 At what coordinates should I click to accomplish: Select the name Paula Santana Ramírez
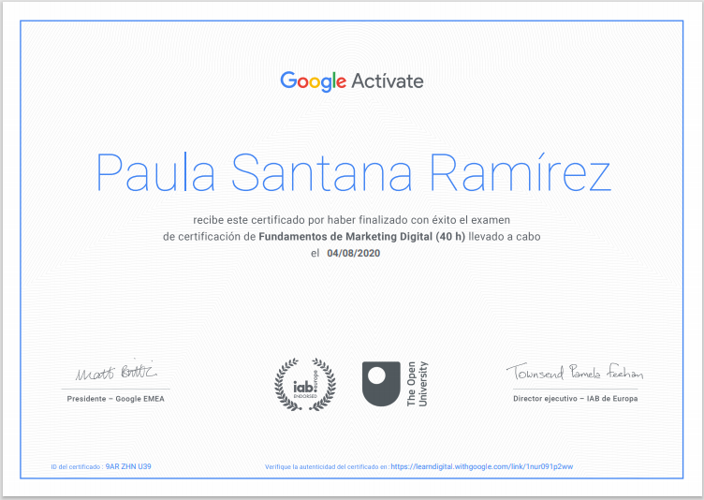pyautogui.click(x=353, y=172)
